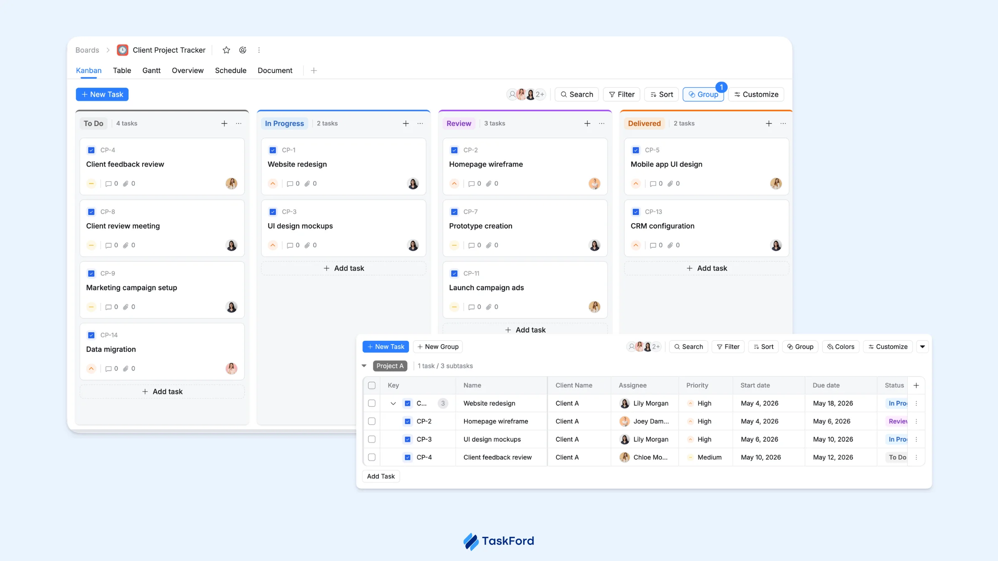Screen dimensions: 998x561
Task: Open row options for Website redesign table row
Action: [x=916, y=404]
